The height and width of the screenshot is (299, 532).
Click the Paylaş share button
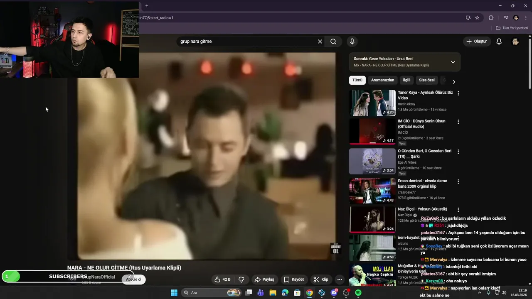tap(264, 279)
